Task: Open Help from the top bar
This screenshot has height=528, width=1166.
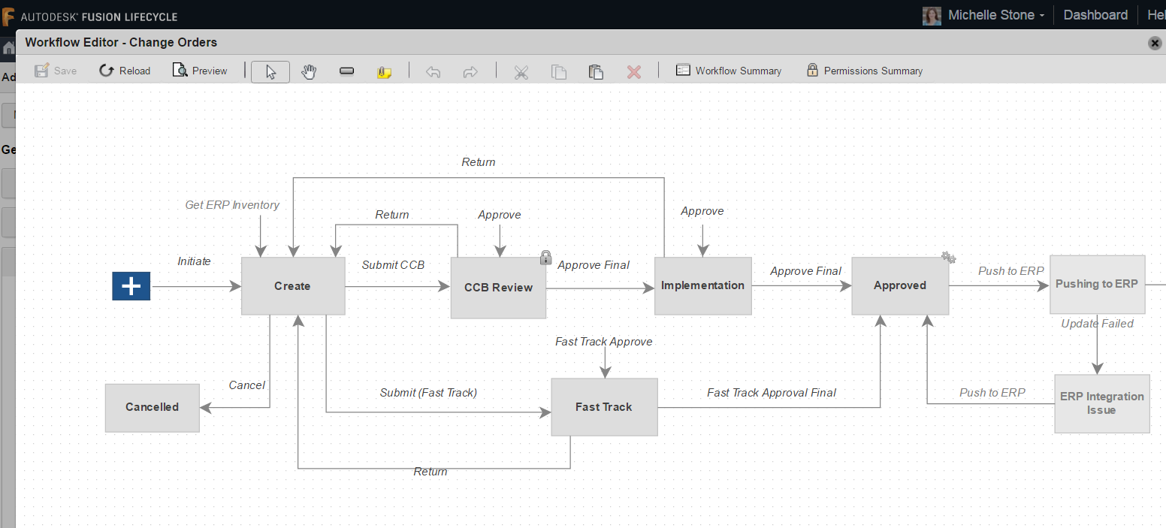Action: pos(1155,14)
